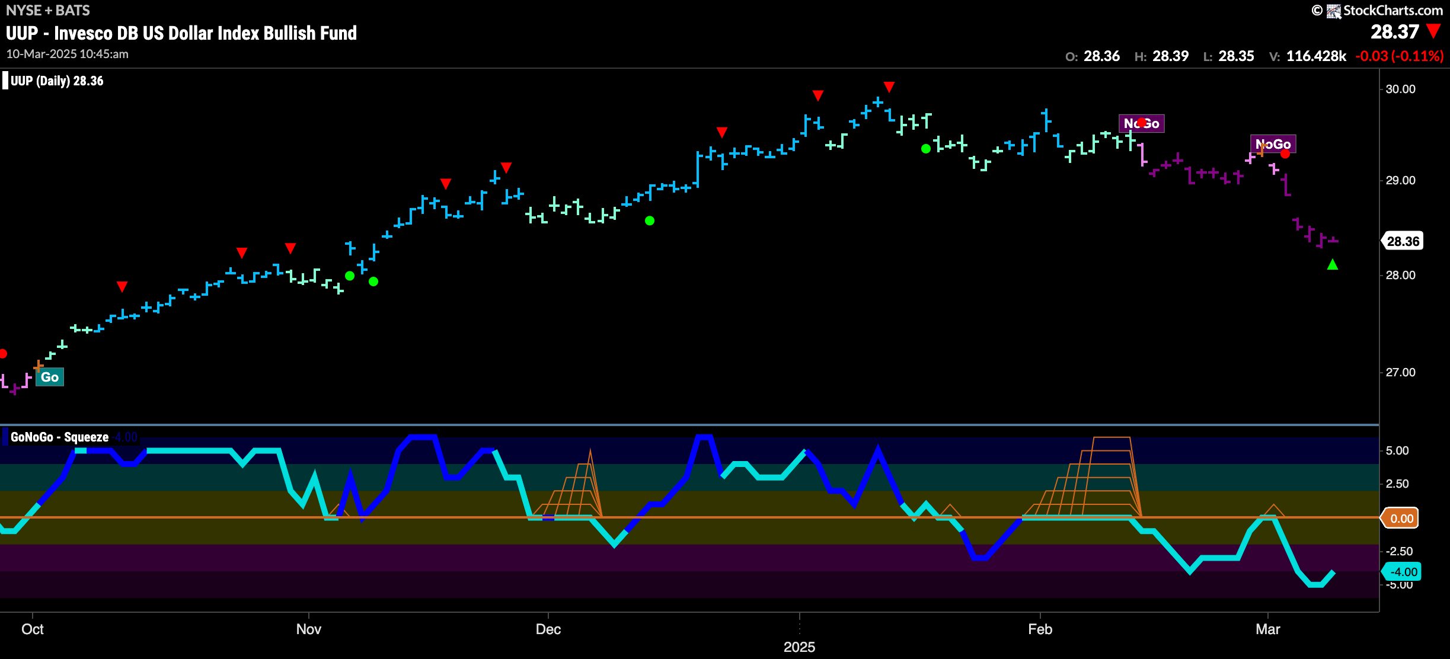Click the last price 28.37 in header

click(1394, 31)
